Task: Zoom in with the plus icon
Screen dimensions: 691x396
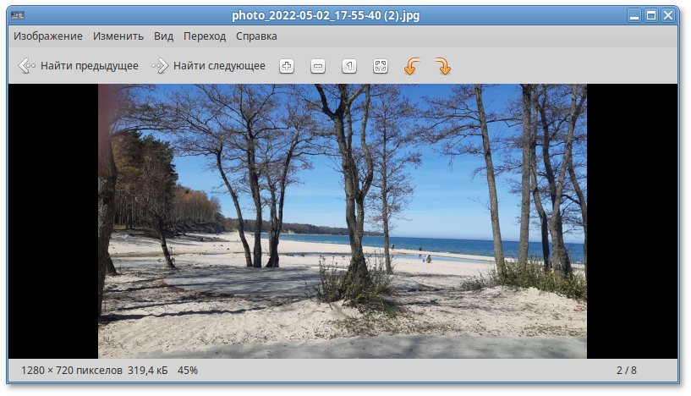Action: point(287,66)
